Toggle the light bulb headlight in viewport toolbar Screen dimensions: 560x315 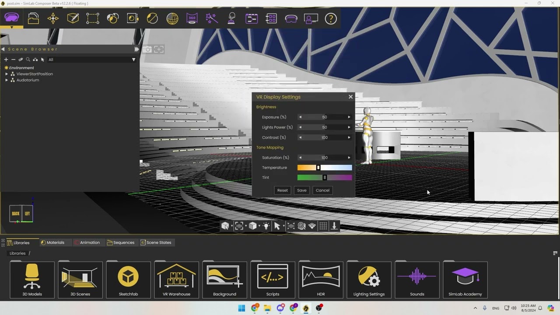[x=266, y=226]
